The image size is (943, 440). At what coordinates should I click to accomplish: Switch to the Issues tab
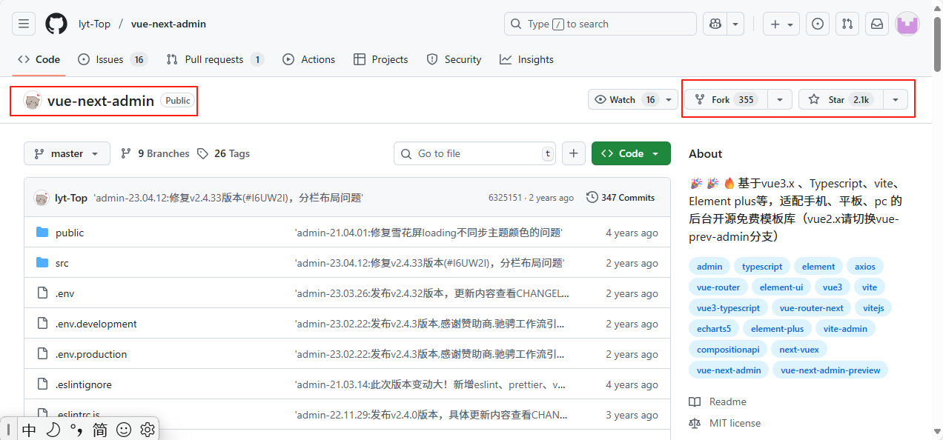(113, 59)
